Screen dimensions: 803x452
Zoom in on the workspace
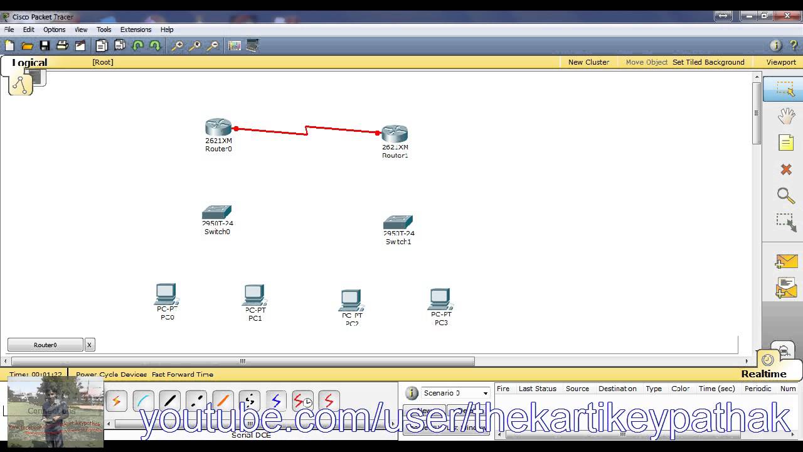tap(178, 46)
